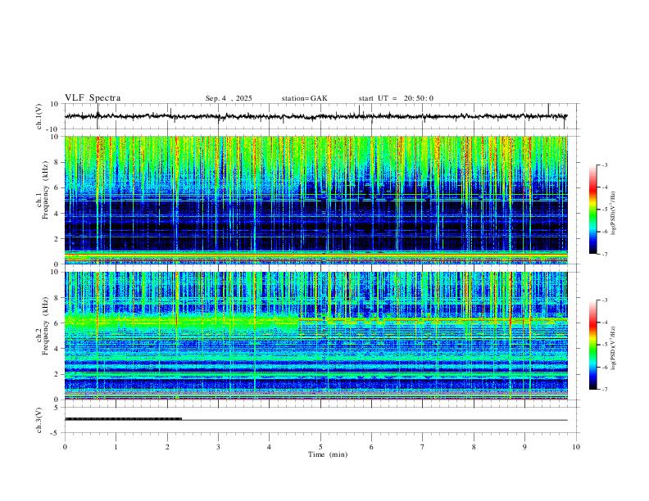The width and height of the screenshot is (649, 501).
Task: Click the "ch.1(V)" waveform axis label
Action: (x=39, y=116)
